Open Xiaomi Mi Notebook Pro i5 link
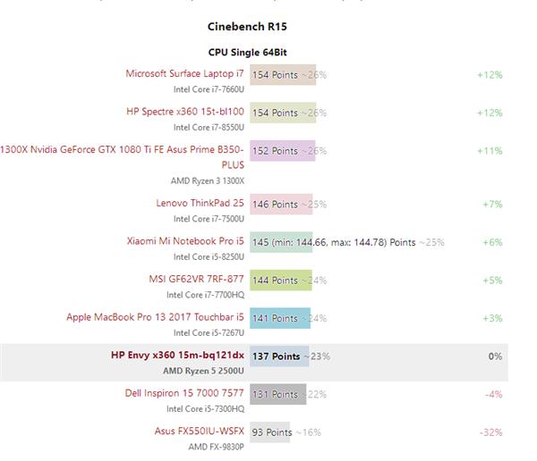This screenshot has height=461, width=537. pyautogui.click(x=185, y=240)
